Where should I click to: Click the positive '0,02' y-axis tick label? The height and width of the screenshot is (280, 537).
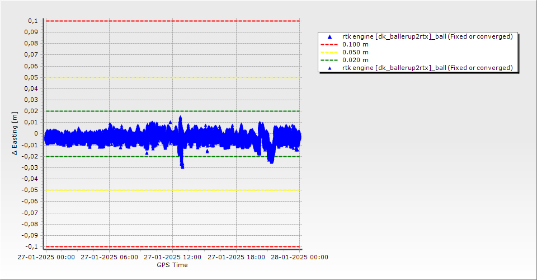point(31,111)
